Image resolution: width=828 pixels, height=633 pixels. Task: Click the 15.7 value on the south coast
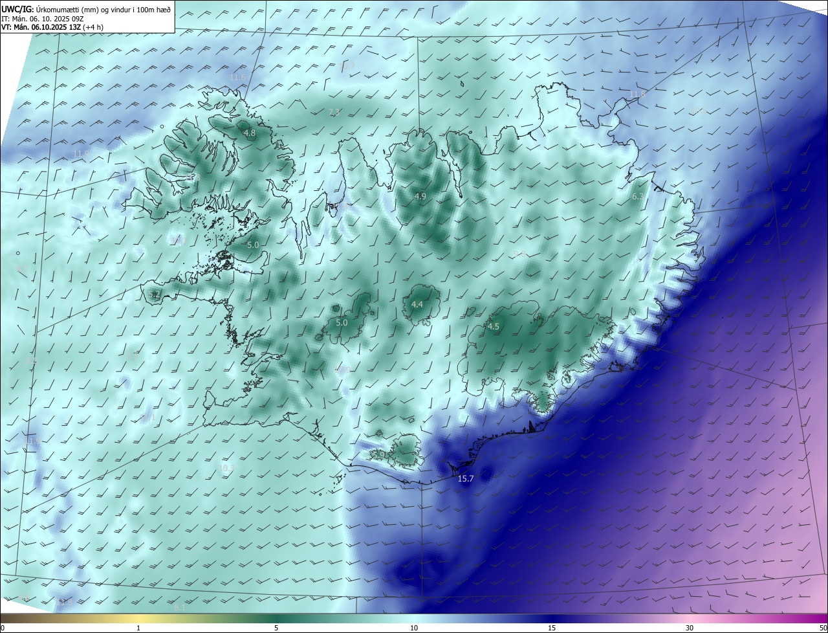point(466,479)
